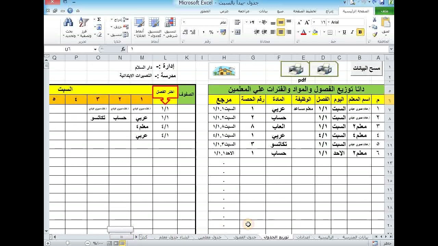Click the Conditional Formatting (تنسيق شرطي) icon
Screen dimensions: 438x246
tap(170, 27)
